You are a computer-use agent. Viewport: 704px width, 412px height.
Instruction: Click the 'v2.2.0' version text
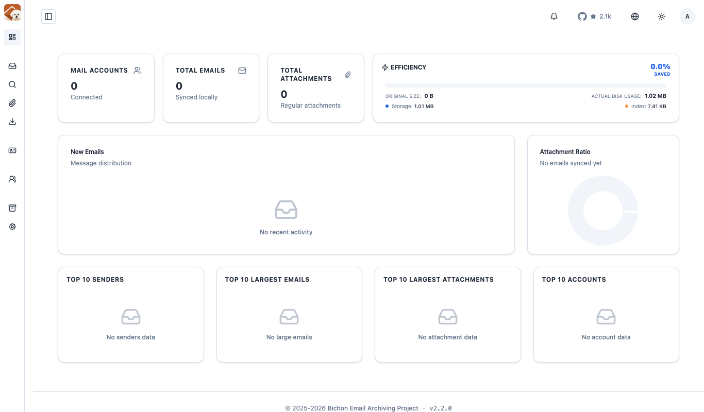[441, 408]
